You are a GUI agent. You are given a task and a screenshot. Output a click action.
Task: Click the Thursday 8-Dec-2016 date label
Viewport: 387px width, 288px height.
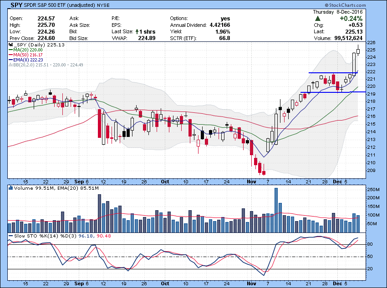[338, 12]
